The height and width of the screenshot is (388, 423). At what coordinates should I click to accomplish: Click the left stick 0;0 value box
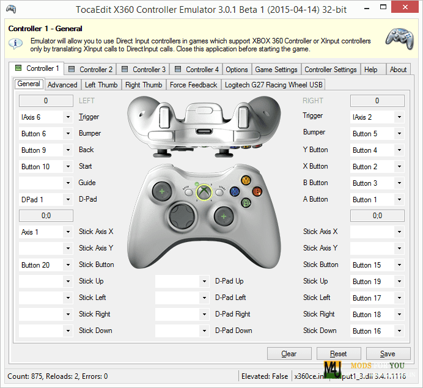(x=46, y=216)
